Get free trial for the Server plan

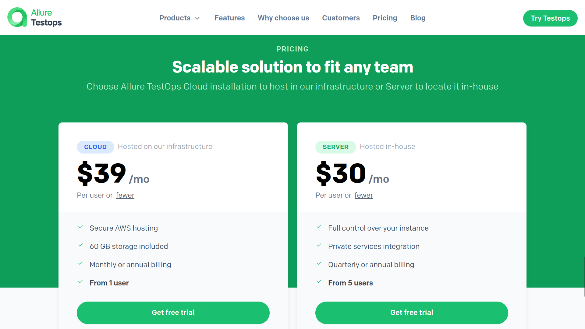412,313
